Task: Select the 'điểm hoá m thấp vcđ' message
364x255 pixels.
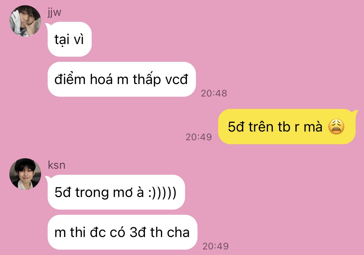Action: pos(121,79)
